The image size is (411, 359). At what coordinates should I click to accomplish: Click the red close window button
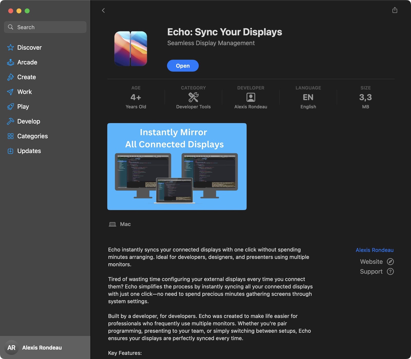tap(11, 11)
